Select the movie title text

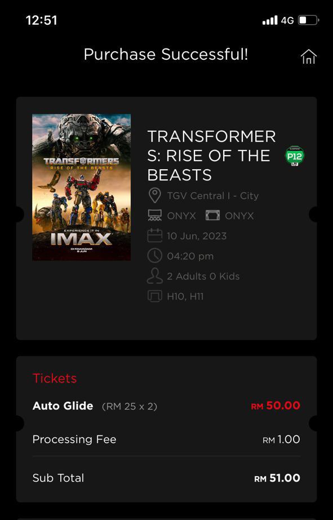[x=211, y=155]
